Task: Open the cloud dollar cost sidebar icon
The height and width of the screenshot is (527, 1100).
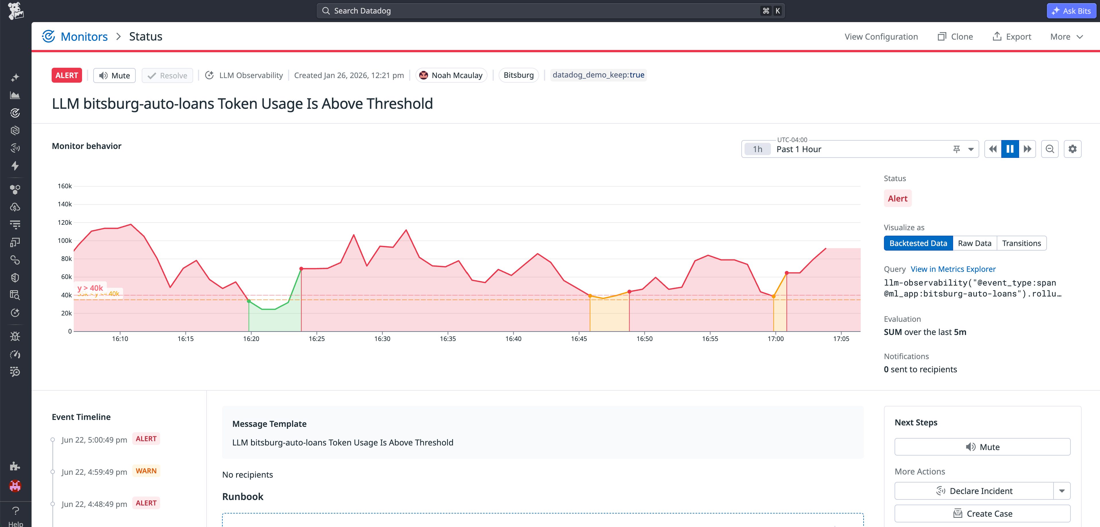Action: coord(15,207)
